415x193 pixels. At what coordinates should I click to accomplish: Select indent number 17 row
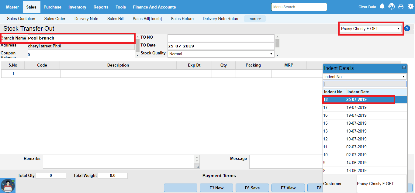(365, 107)
